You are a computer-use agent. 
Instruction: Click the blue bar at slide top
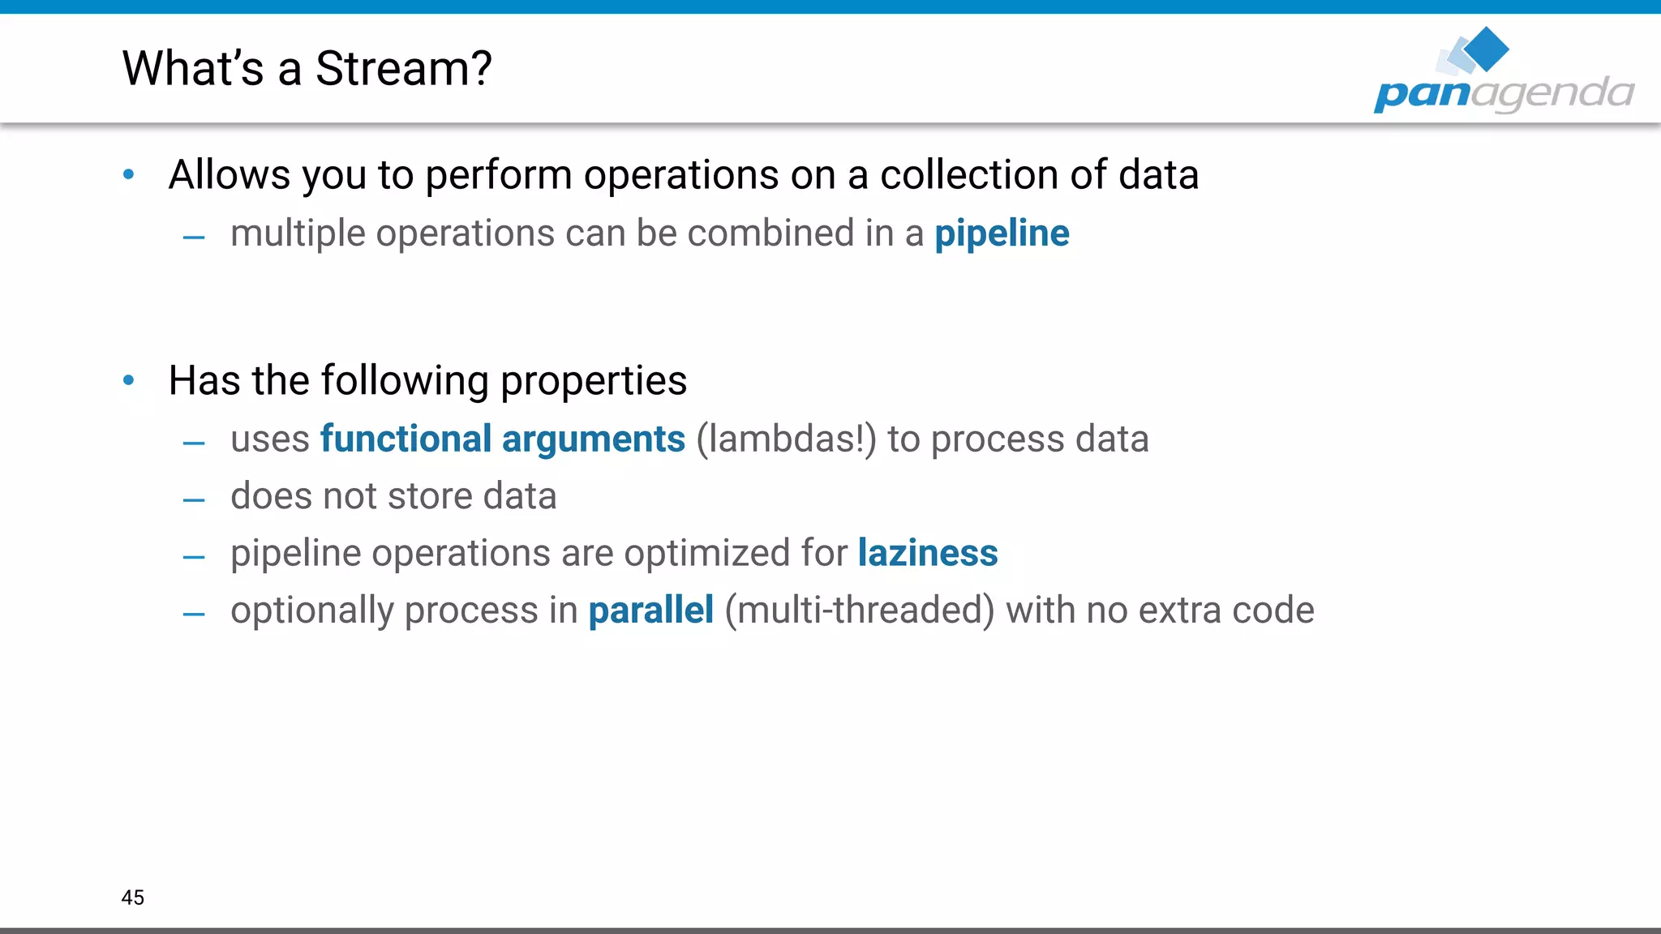click(830, 6)
